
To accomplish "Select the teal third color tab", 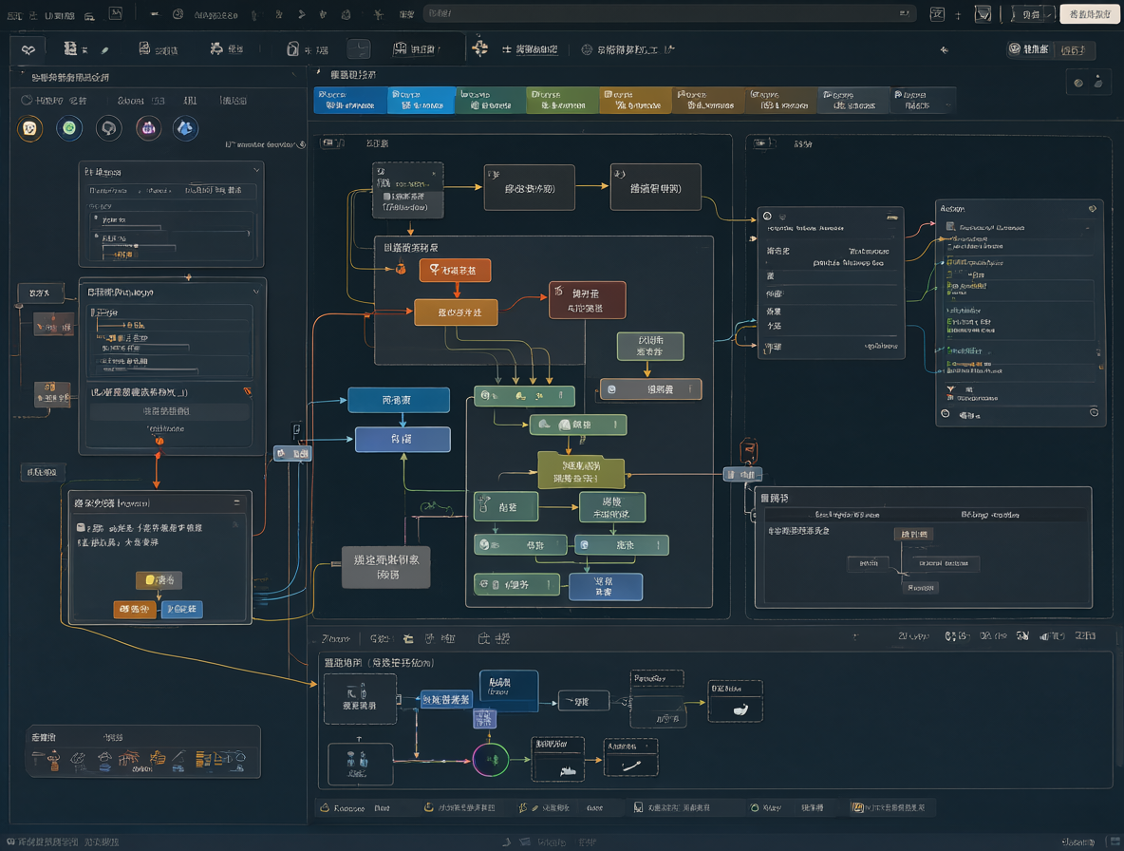I will (x=490, y=100).
